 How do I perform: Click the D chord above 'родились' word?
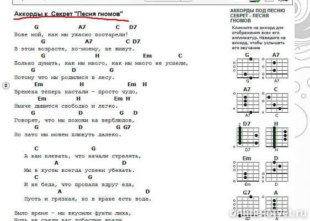pos(74,70)
